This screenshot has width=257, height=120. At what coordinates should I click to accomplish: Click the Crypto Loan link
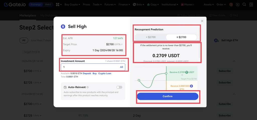point(105,74)
